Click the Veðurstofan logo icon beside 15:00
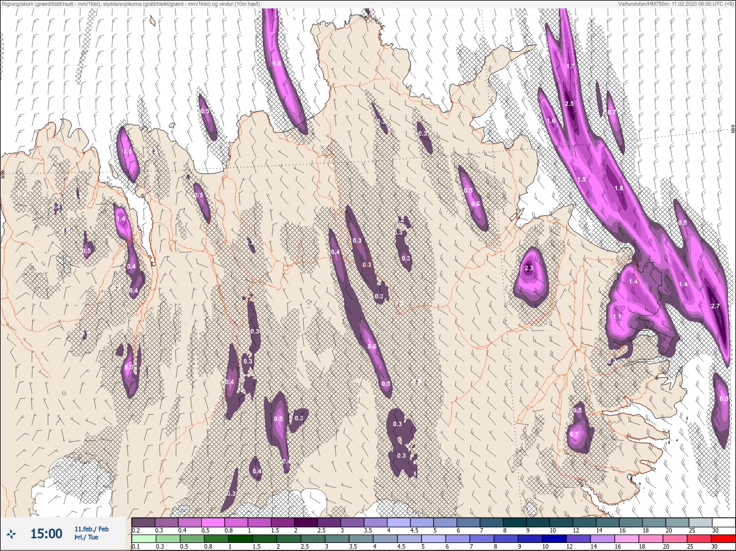The image size is (736, 551). click(x=11, y=534)
